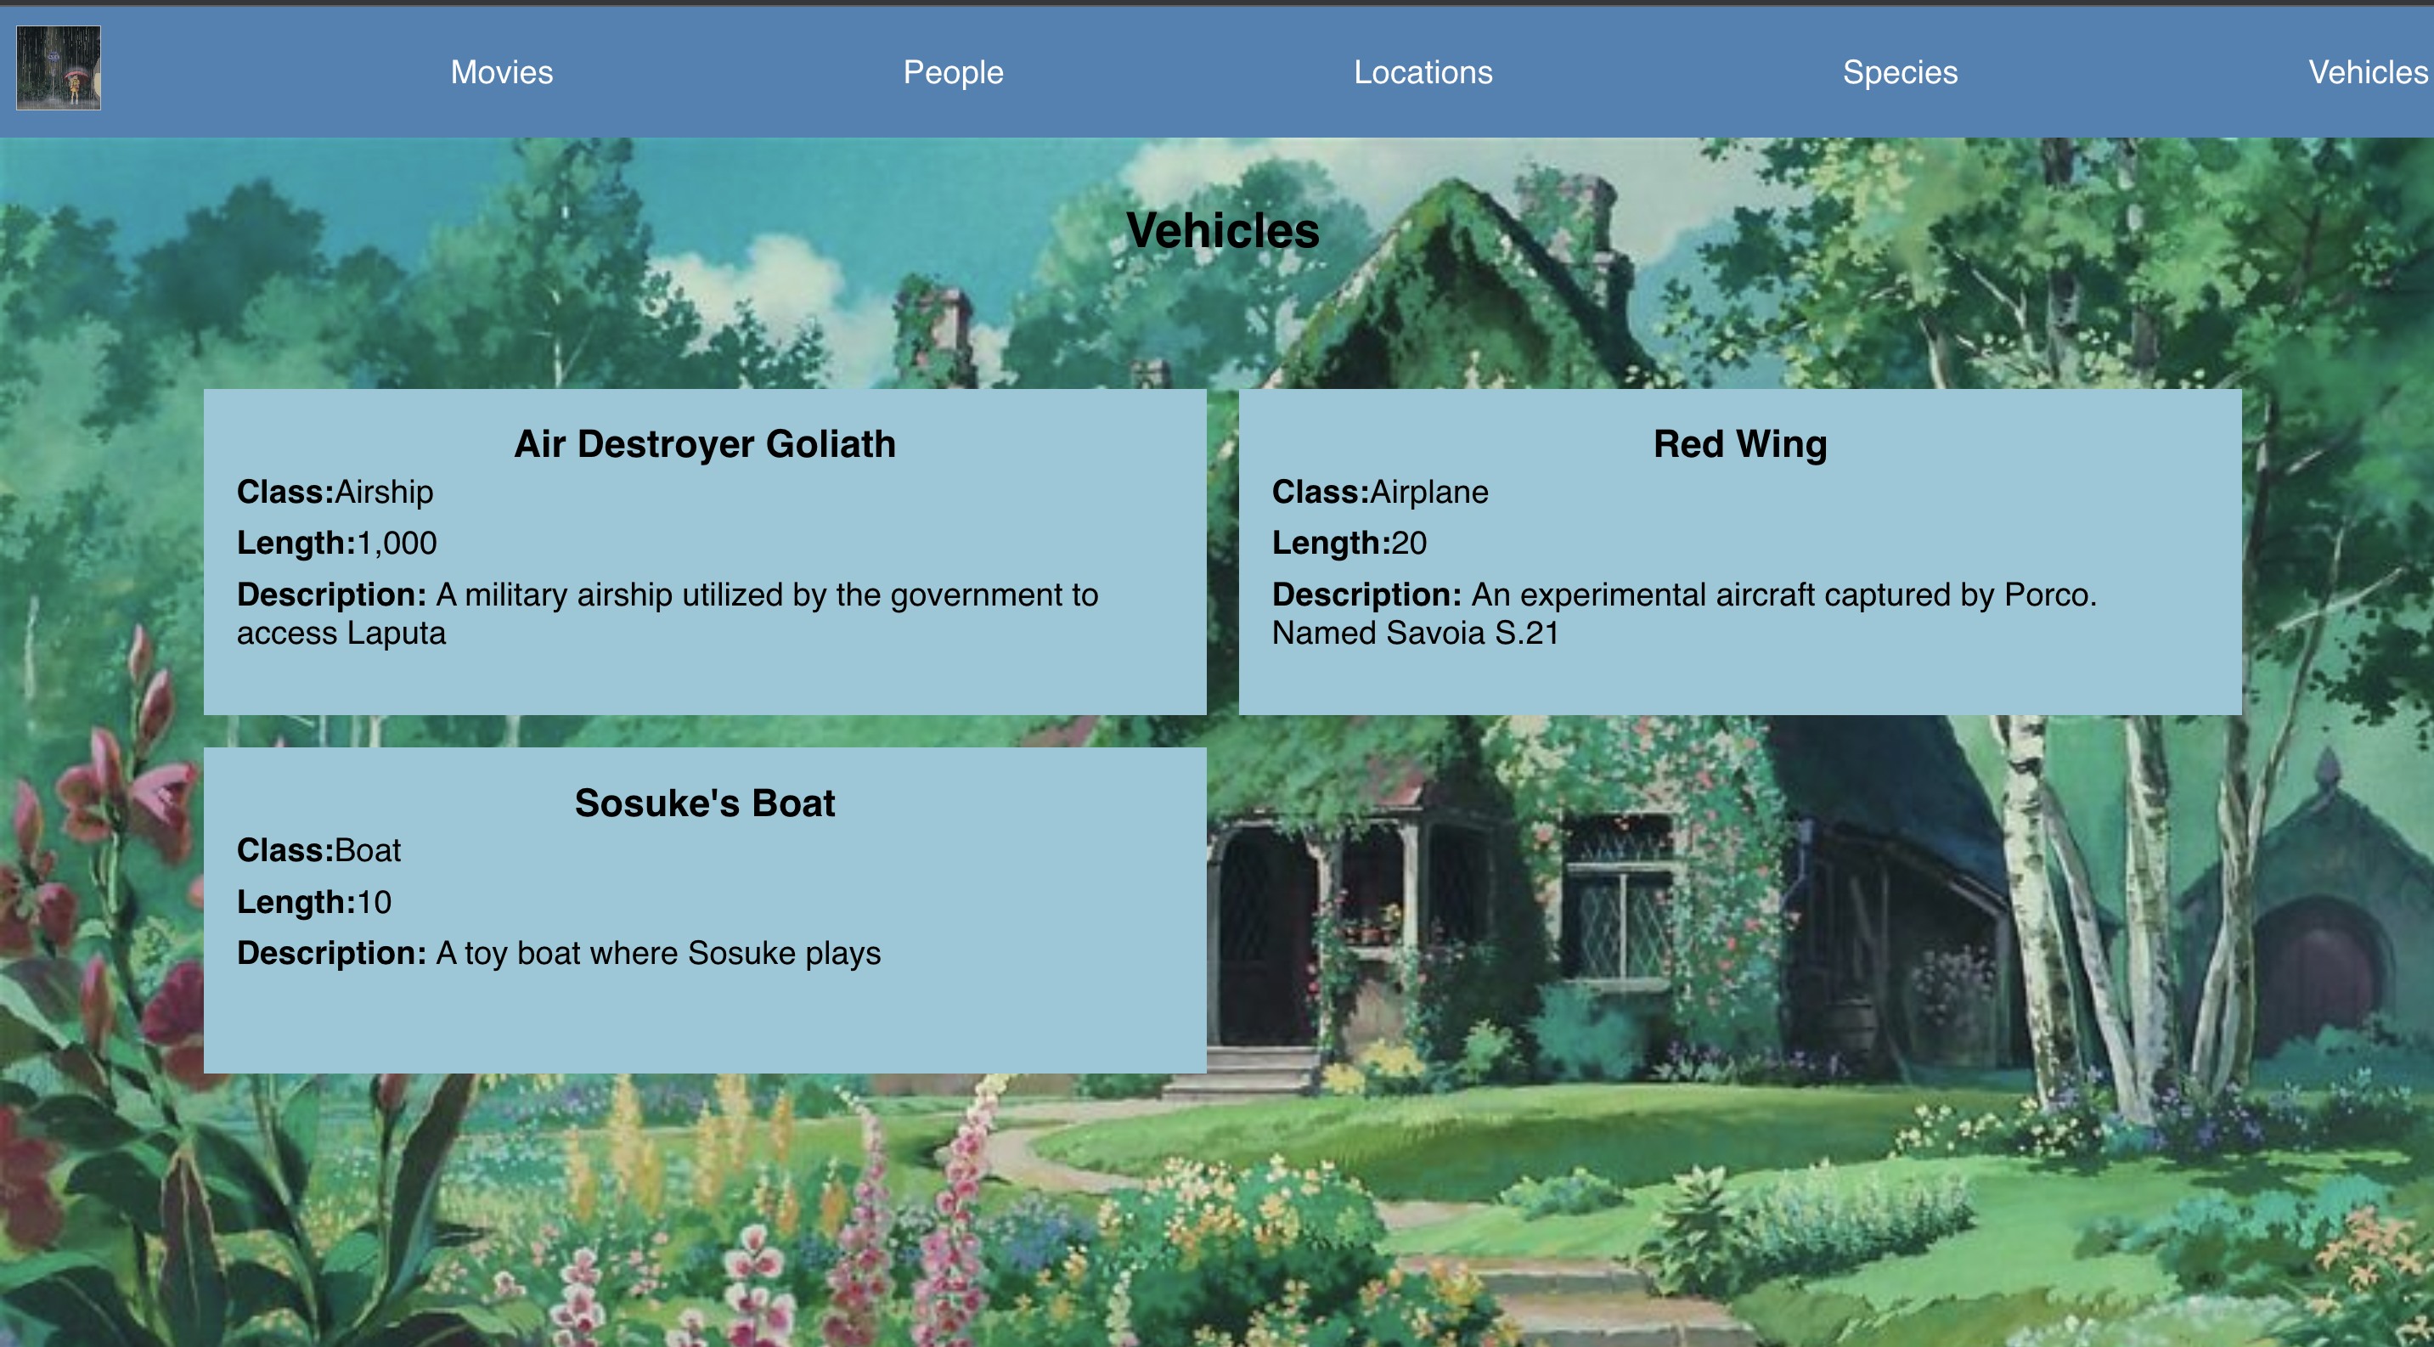The image size is (2434, 1347).
Task: Open the Locations nav link
Action: click(1423, 72)
